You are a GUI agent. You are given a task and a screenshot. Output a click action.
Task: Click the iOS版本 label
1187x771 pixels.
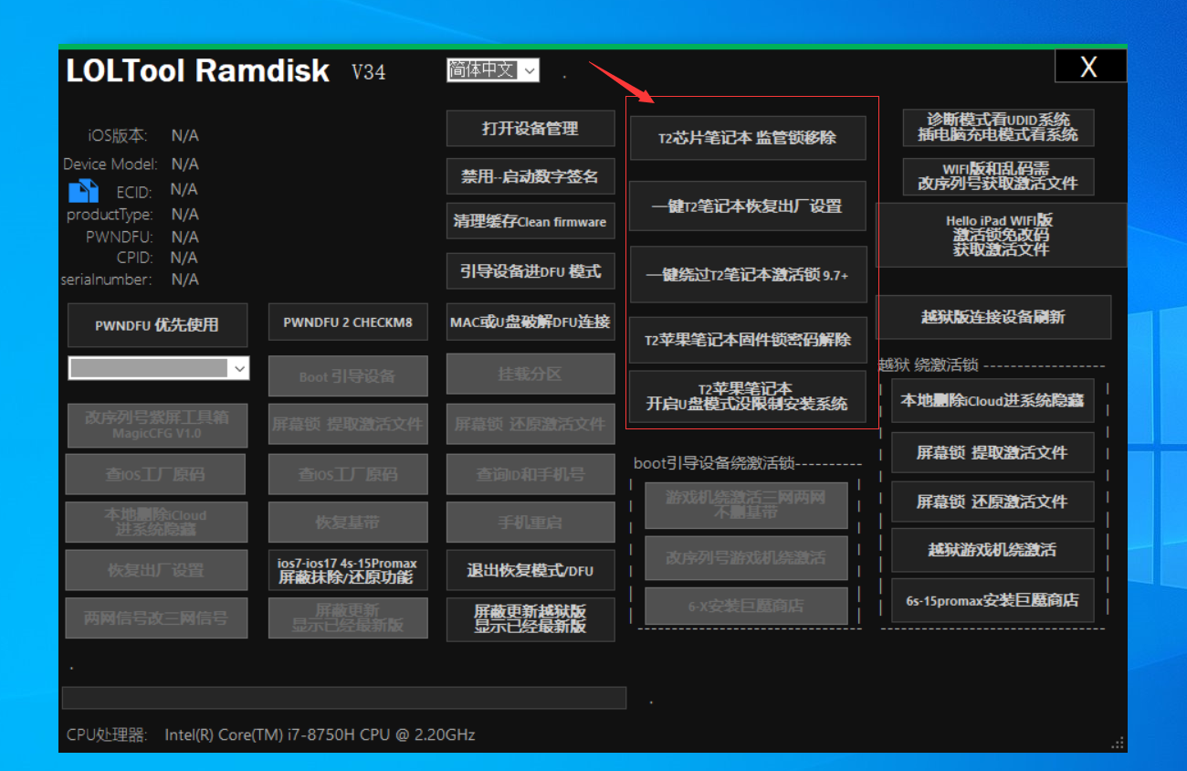[118, 135]
